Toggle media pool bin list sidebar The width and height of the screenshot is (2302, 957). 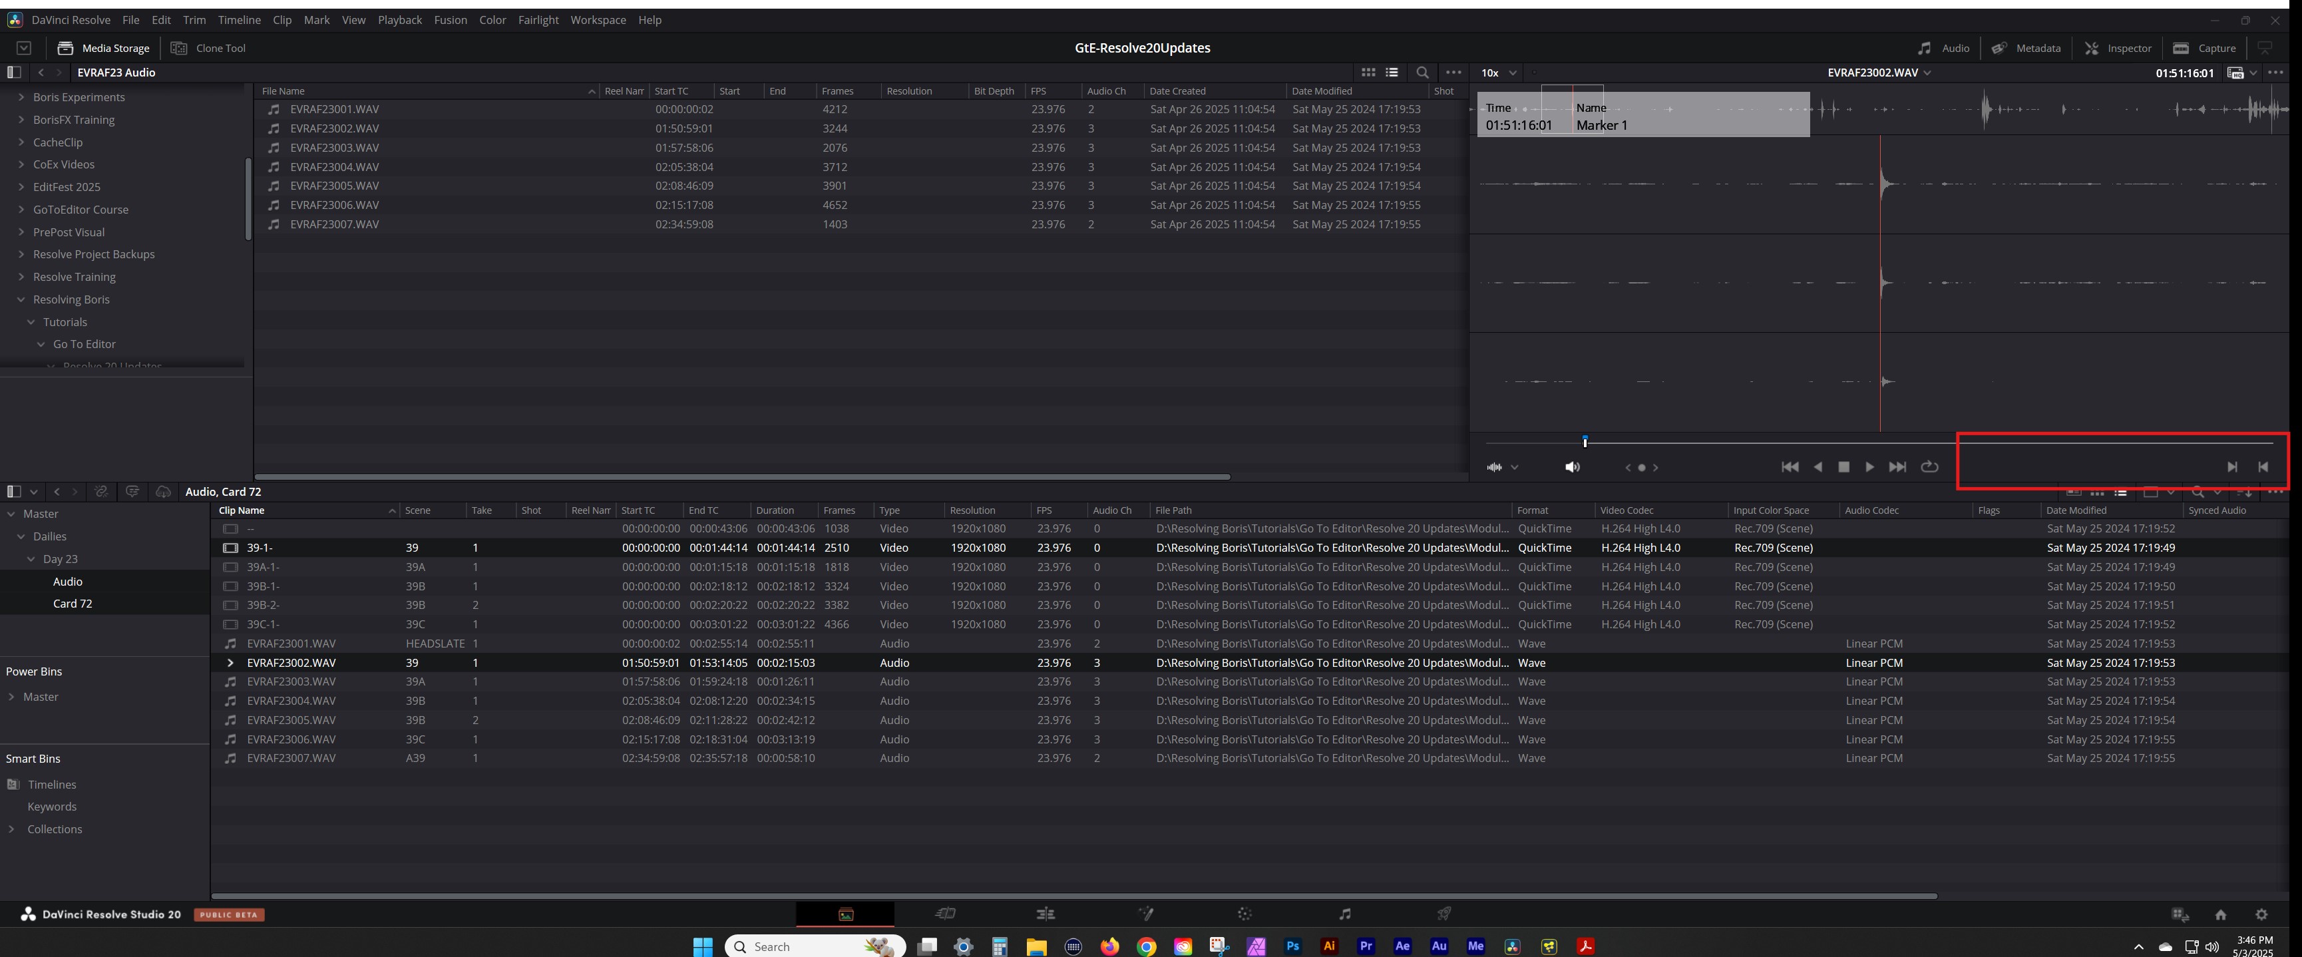[x=13, y=491]
